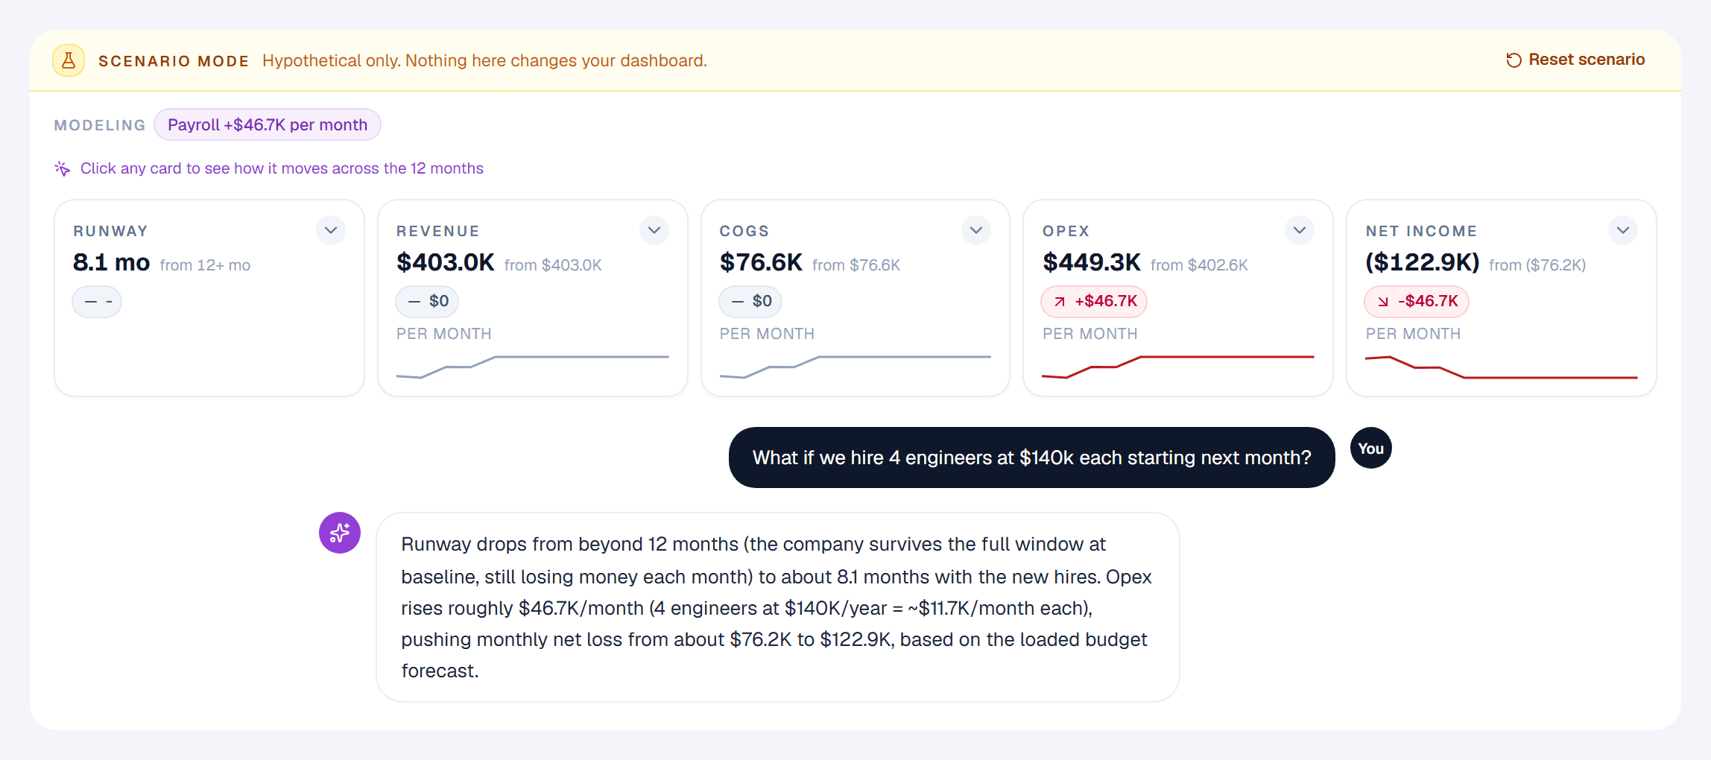The width and height of the screenshot is (1711, 760).
Task: Click the 'What if we hire 4 engineers' message
Action: 1032,457
